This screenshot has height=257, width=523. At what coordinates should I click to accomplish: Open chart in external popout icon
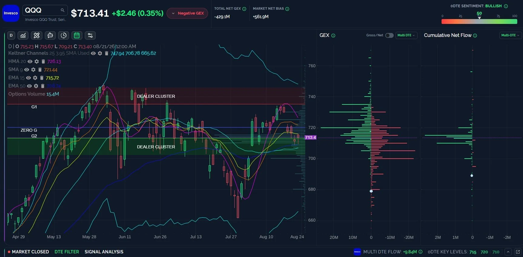pyautogui.click(x=518, y=252)
